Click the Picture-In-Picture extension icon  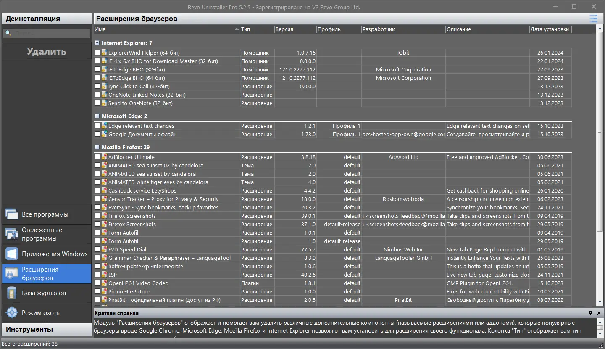[x=105, y=291]
